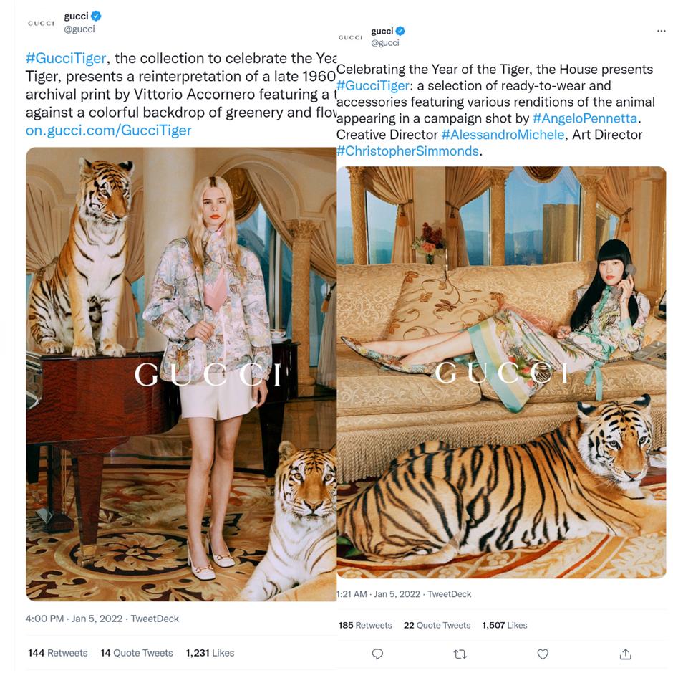The width and height of the screenshot is (673, 673).
Task: Click the verified badge on left tweet
Action: point(95,16)
